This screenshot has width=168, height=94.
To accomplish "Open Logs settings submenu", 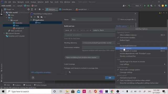I will pyautogui.click(x=141, y=64).
